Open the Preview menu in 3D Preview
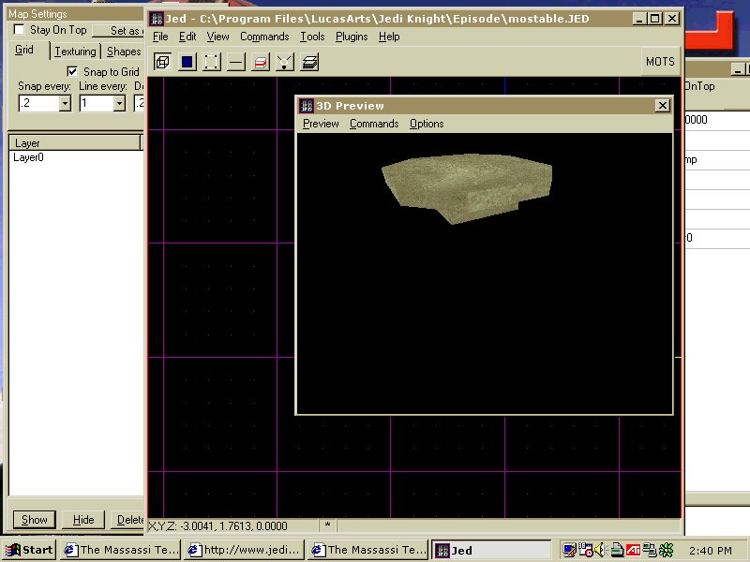 pos(321,124)
